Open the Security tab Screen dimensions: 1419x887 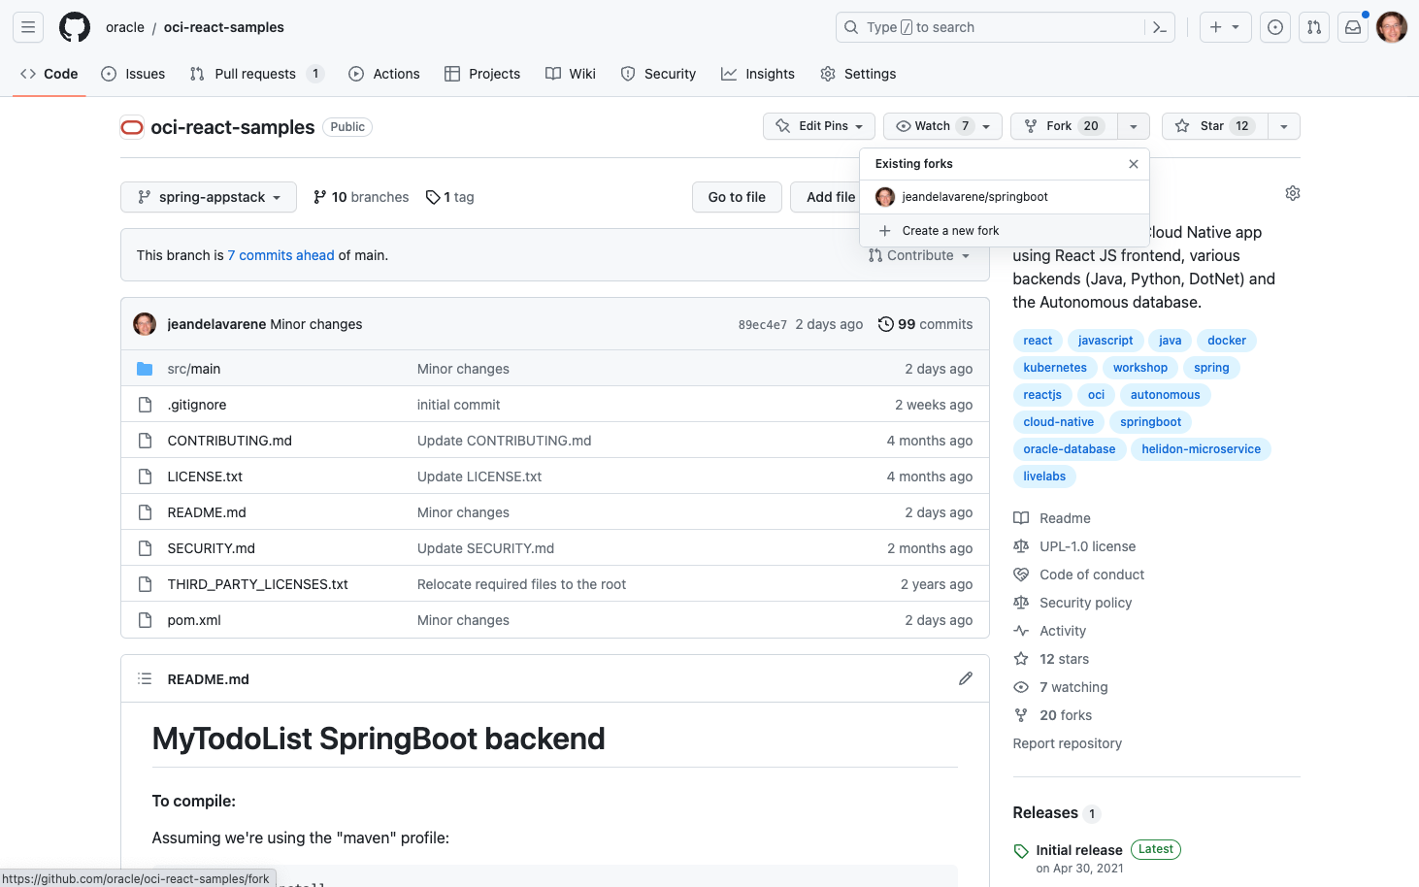click(658, 74)
